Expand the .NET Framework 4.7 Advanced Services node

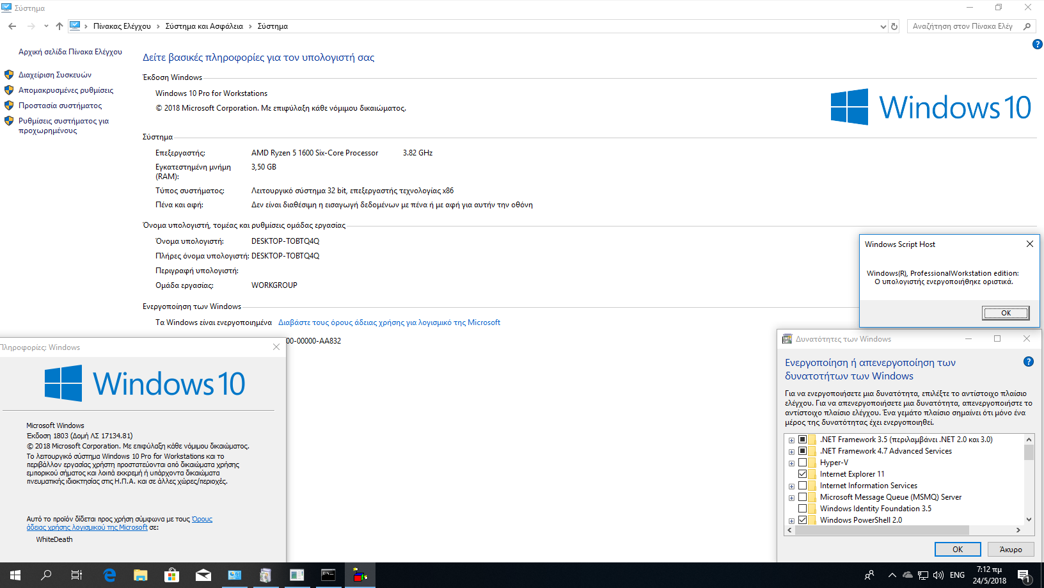[791, 452]
